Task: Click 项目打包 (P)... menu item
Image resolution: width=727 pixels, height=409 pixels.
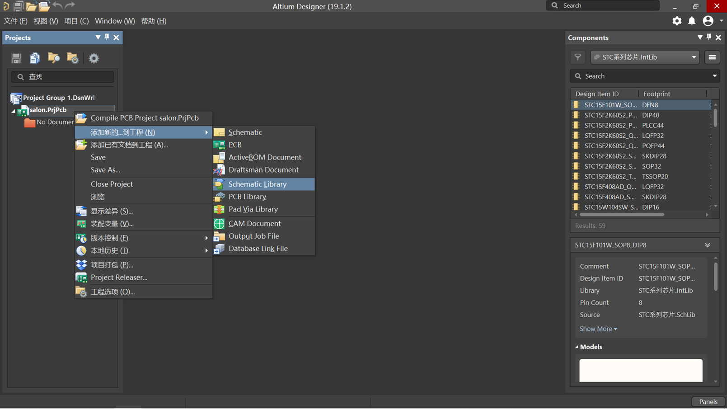Action: pos(143,265)
